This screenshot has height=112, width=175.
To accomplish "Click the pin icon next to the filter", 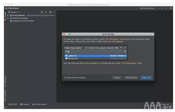I will 125,48.
